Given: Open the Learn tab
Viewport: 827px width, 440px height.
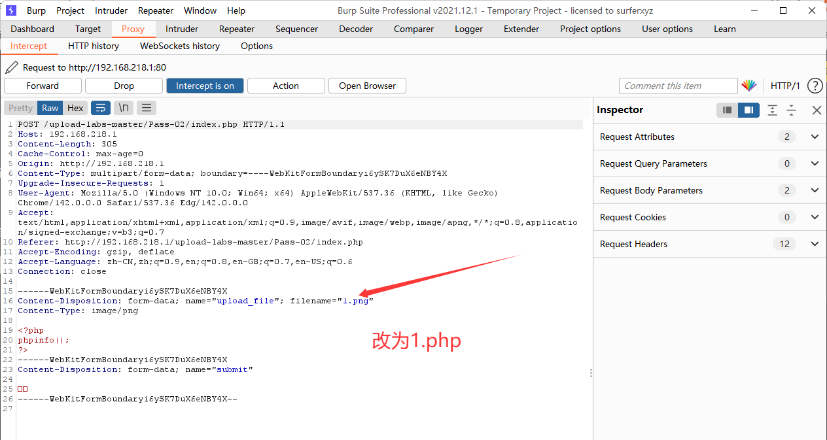Looking at the screenshot, I should coord(725,29).
